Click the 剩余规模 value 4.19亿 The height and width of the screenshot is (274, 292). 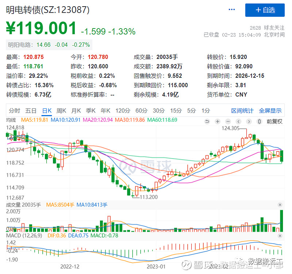170,95
